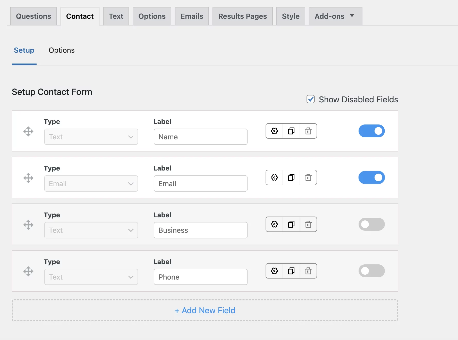Open settings gear for the Name field
The image size is (458, 340).
[x=274, y=131]
